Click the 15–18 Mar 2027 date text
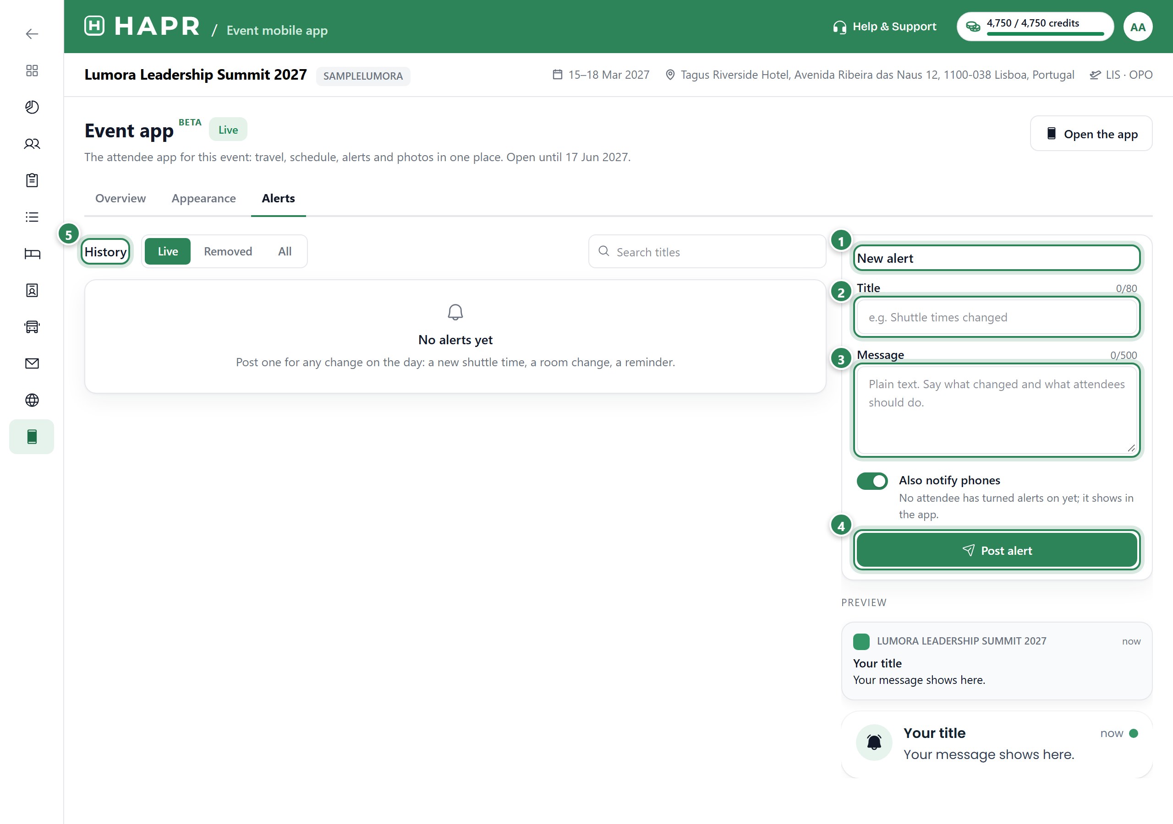The width and height of the screenshot is (1173, 824). tap(608, 75)
